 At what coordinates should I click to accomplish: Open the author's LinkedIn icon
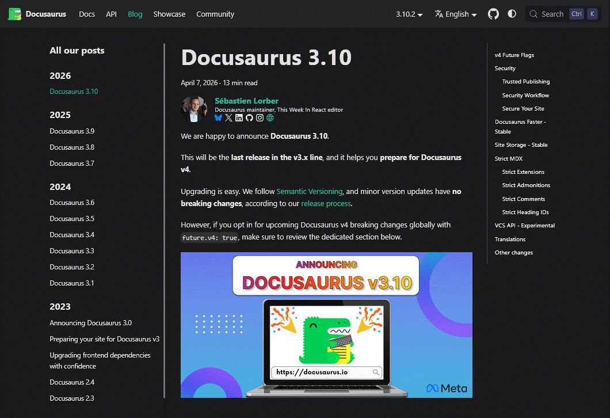[x=239, y=117]
